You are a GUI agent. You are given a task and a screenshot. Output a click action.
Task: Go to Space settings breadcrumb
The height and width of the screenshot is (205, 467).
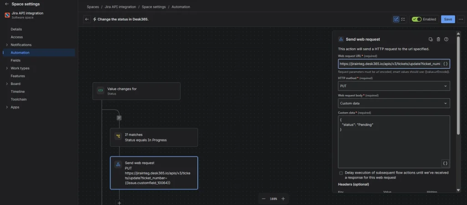(154, 7)
